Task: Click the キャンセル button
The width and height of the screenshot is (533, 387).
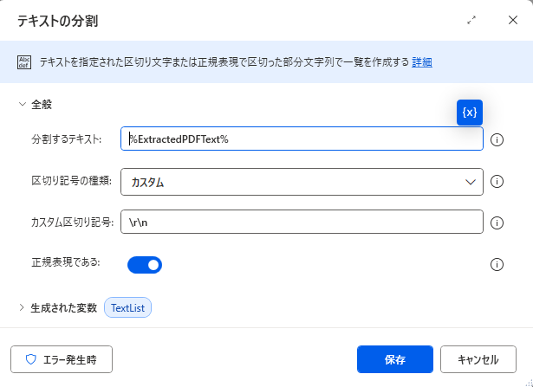Action: pyautogui.click(x=478, y=359)
